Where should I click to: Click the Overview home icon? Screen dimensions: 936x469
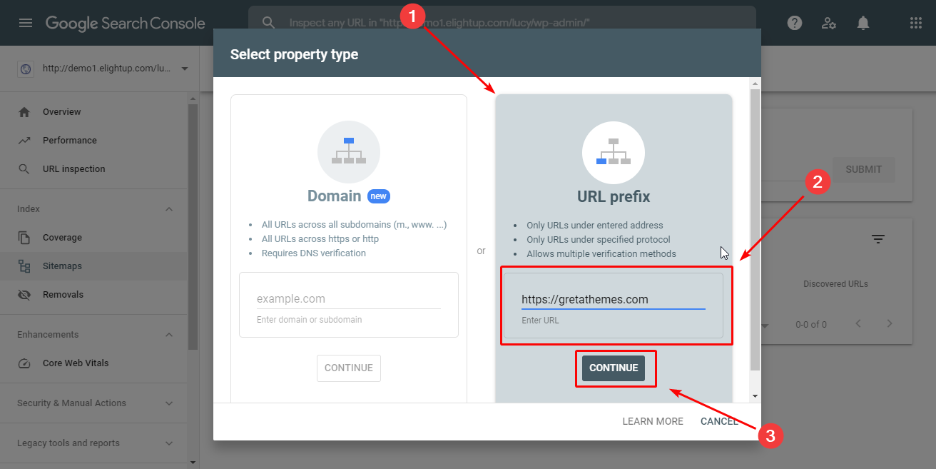tap(24, 112)
